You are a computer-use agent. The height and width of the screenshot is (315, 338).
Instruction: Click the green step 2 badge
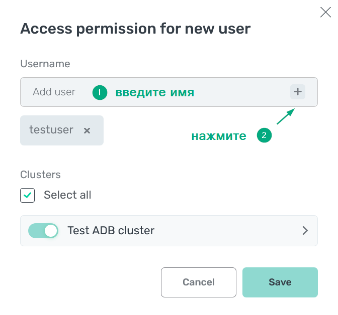(264, 135)
